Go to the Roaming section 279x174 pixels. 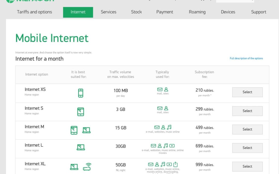pos(197,12)
